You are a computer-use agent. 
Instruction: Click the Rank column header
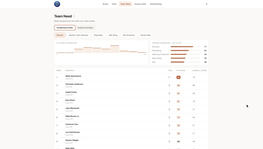coord(59,71)
